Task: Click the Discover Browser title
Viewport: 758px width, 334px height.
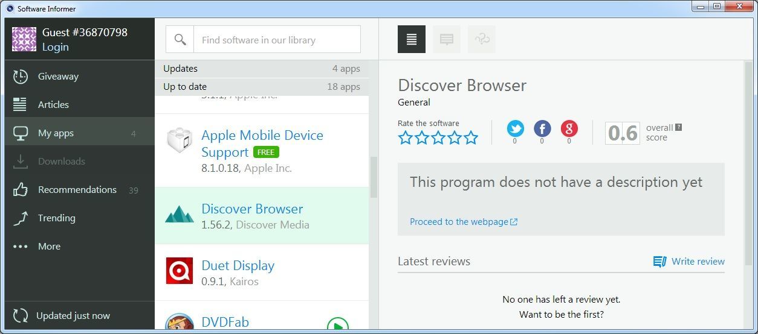Action: 462,85
